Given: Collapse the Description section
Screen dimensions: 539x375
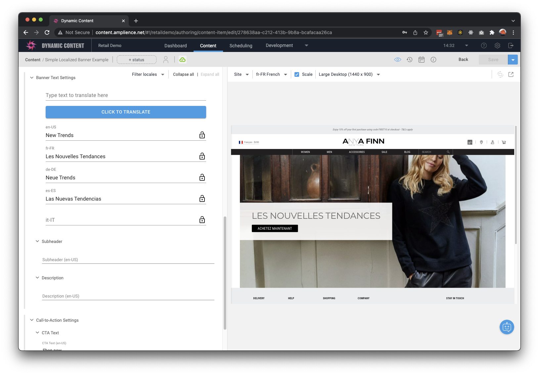Looking at the screenshot, I should coord(37,278).
